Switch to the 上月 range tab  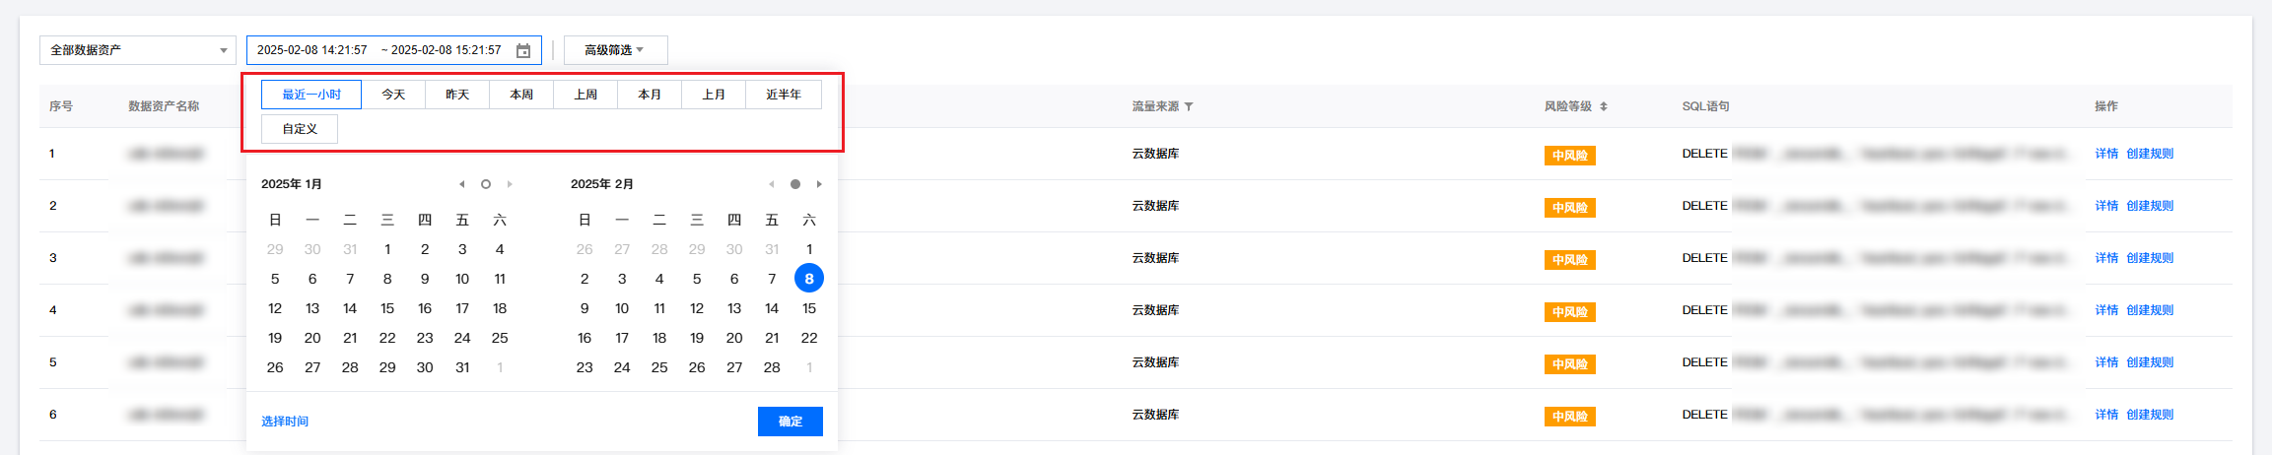click(714, 95)
